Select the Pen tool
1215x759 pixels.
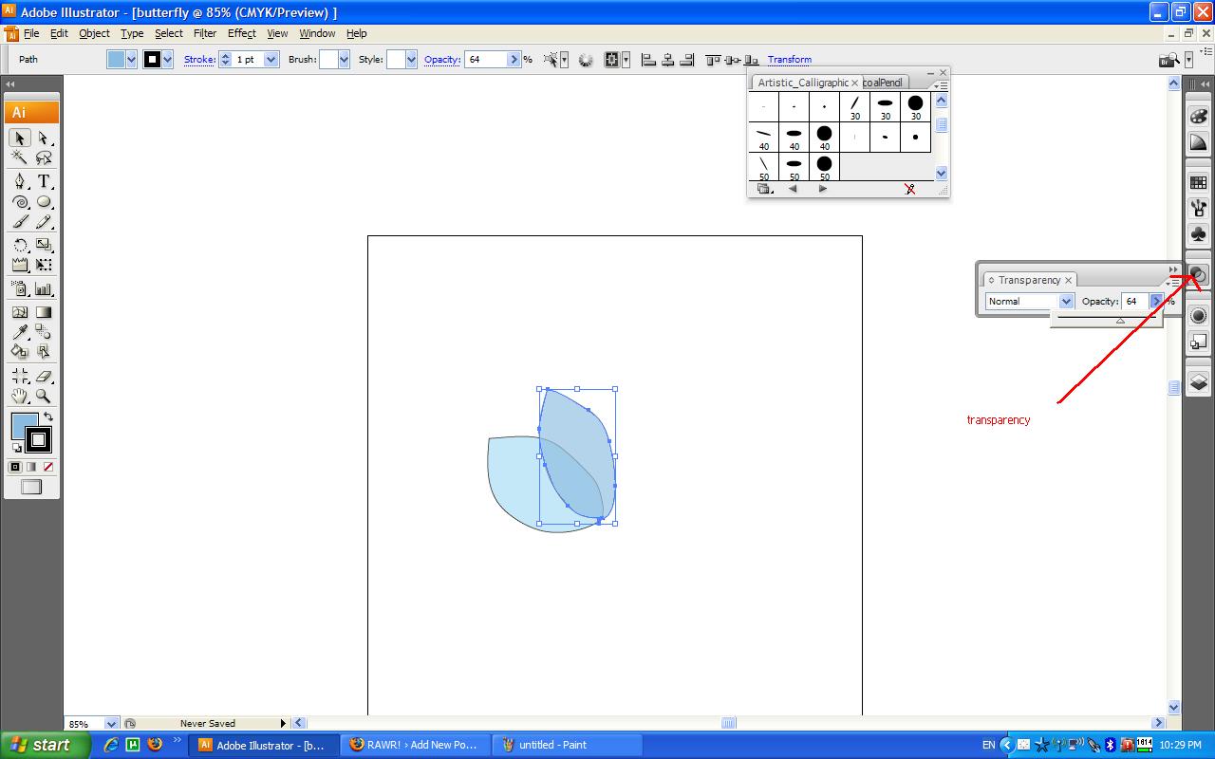click(20, 181)
